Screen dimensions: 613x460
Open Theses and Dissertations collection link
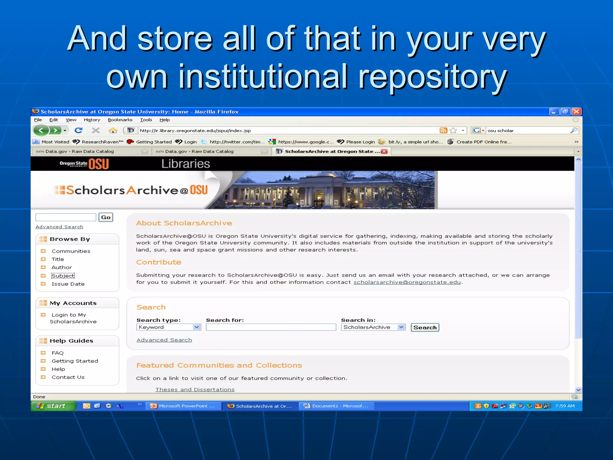pos(195,389)
